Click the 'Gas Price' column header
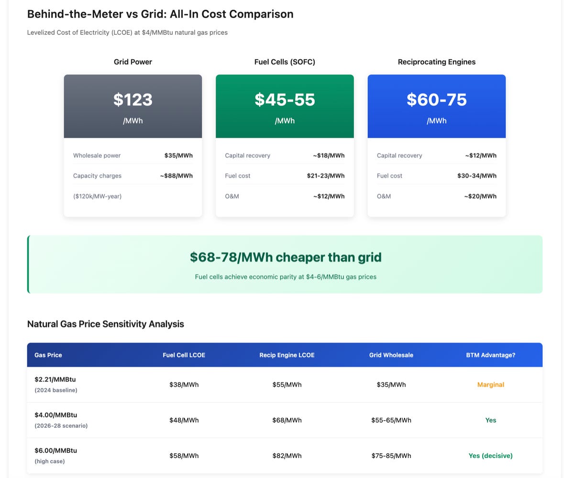 click(x=48, y=355)
